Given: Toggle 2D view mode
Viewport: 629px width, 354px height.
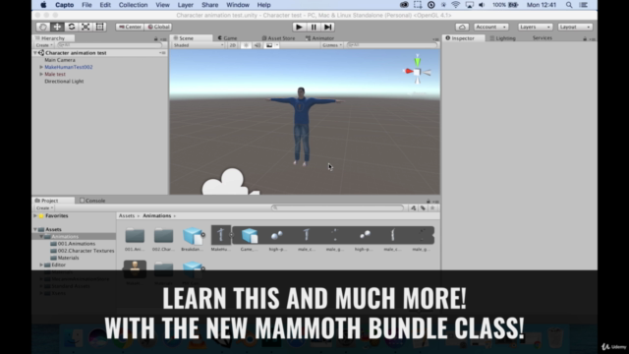Looking at the screenshot, I should (x=232, y=45).
